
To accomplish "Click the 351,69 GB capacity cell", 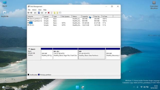I will tap(85, 23).
